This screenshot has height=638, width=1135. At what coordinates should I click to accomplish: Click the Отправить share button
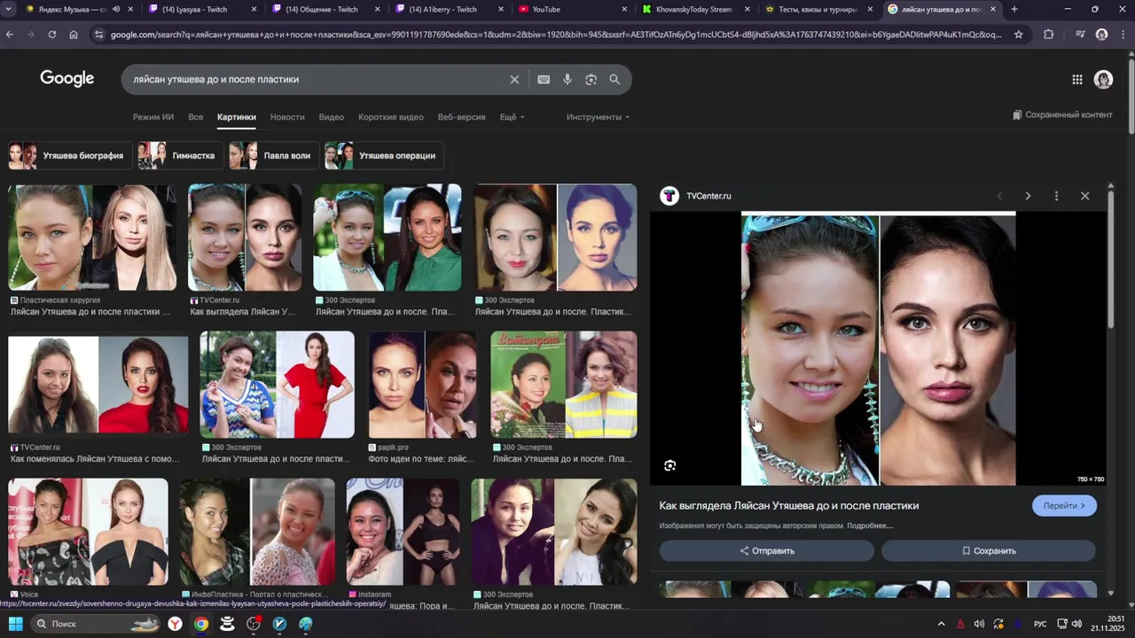coord(767,550)
